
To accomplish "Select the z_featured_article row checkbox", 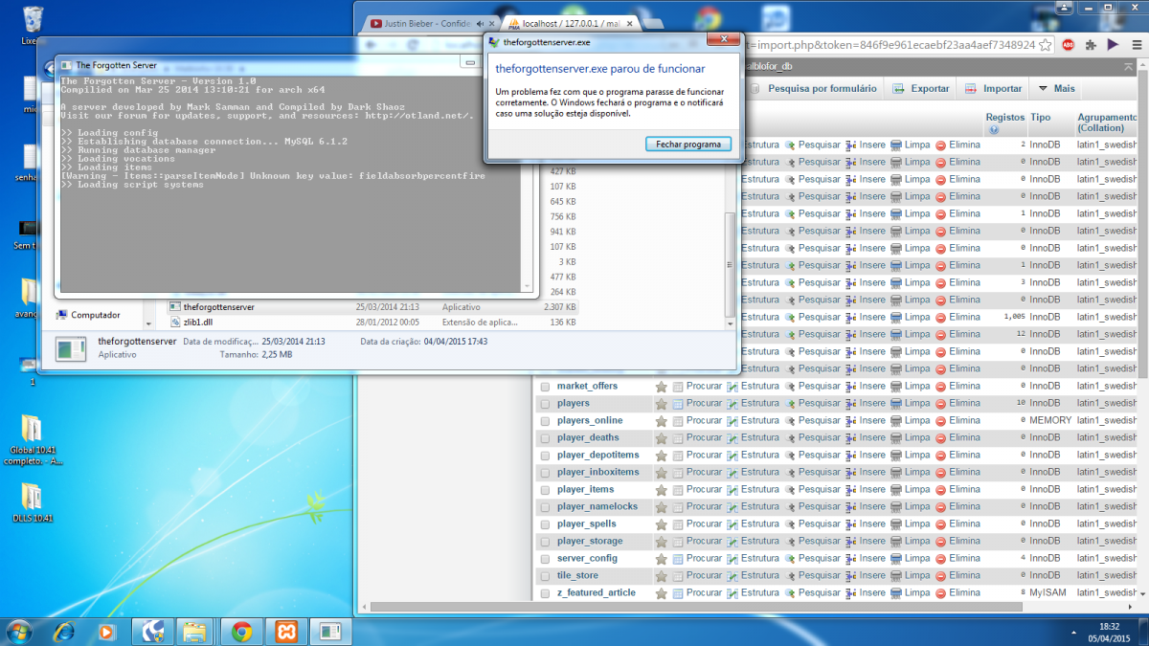I will tap(545, 593).
